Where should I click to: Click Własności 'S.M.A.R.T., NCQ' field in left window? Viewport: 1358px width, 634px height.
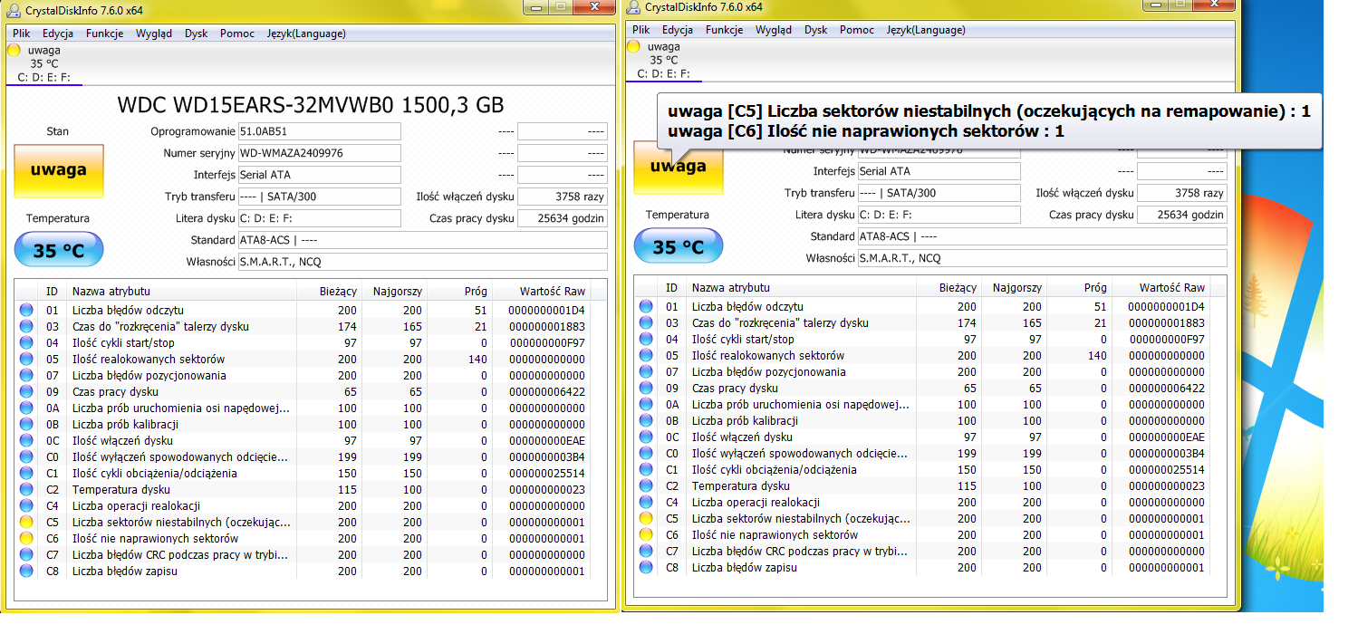pos(422,262)
